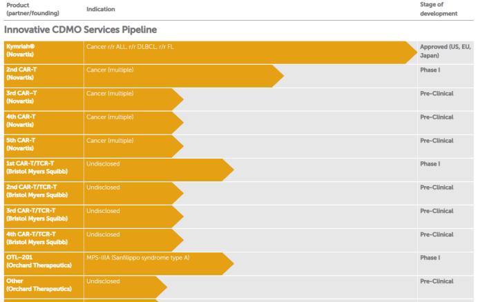Image resolution: width=478 pixels, height=302 pixels.
Task: Select the 2nd CAR-T (Novartis) product label
Action: (23, 74)
